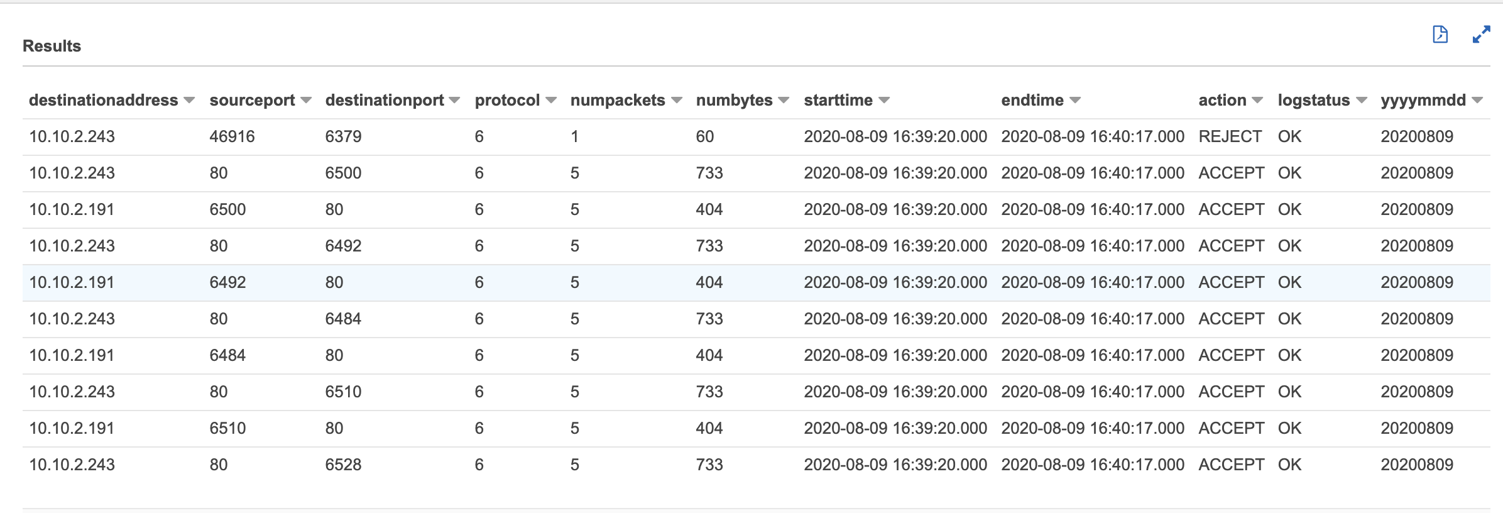Select source port 6484 cell
Screen dimensions: 1503x513
(227, 355)
